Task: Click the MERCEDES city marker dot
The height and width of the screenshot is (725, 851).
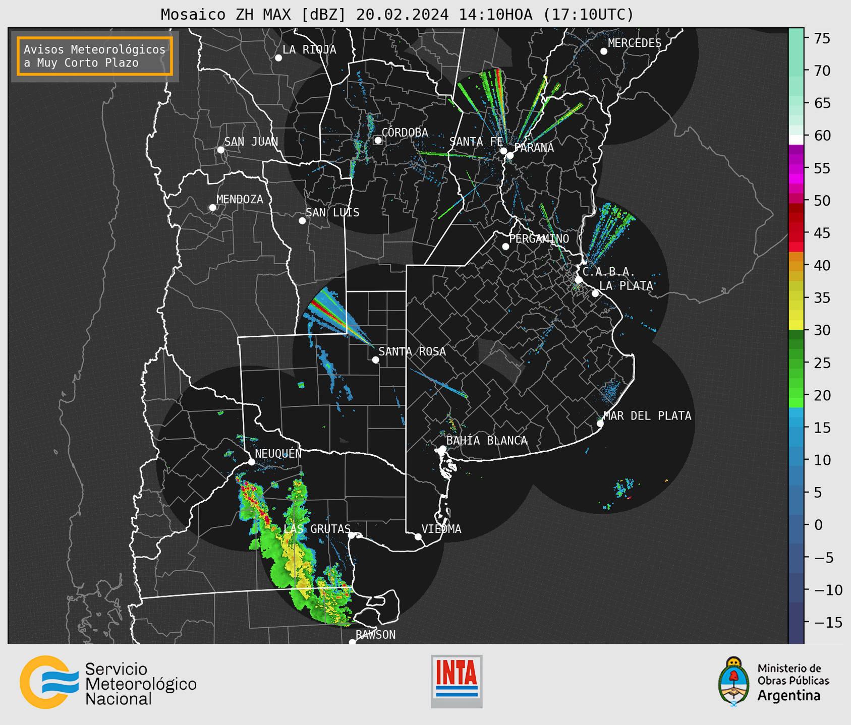Action: click(x=604, y=51)
